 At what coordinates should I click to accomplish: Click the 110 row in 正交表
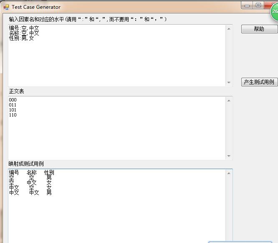pos(13,115)
